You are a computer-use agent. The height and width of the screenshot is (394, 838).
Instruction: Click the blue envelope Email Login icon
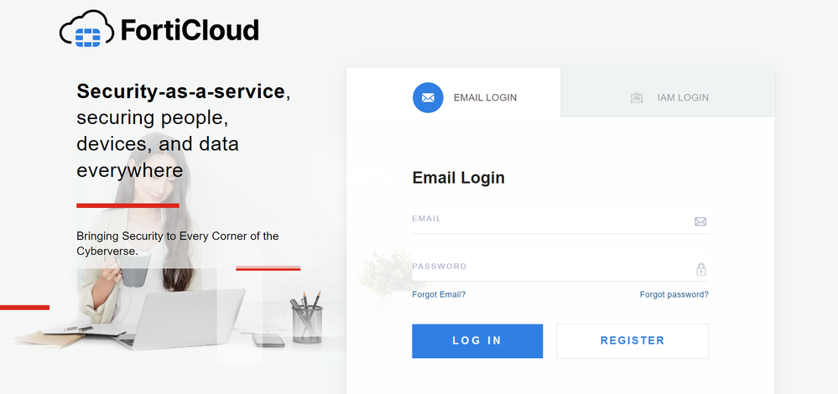click(428, 97)
